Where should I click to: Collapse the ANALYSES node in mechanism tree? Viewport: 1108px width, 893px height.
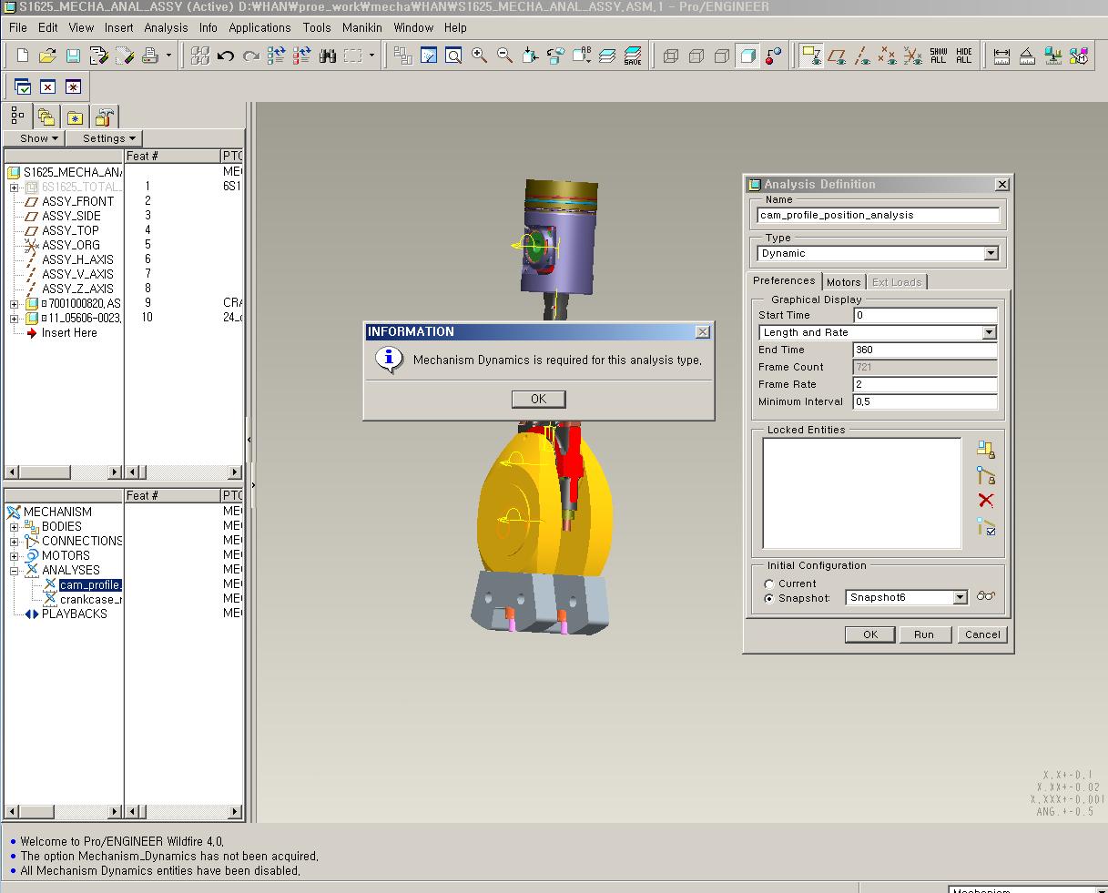(14, 571)
